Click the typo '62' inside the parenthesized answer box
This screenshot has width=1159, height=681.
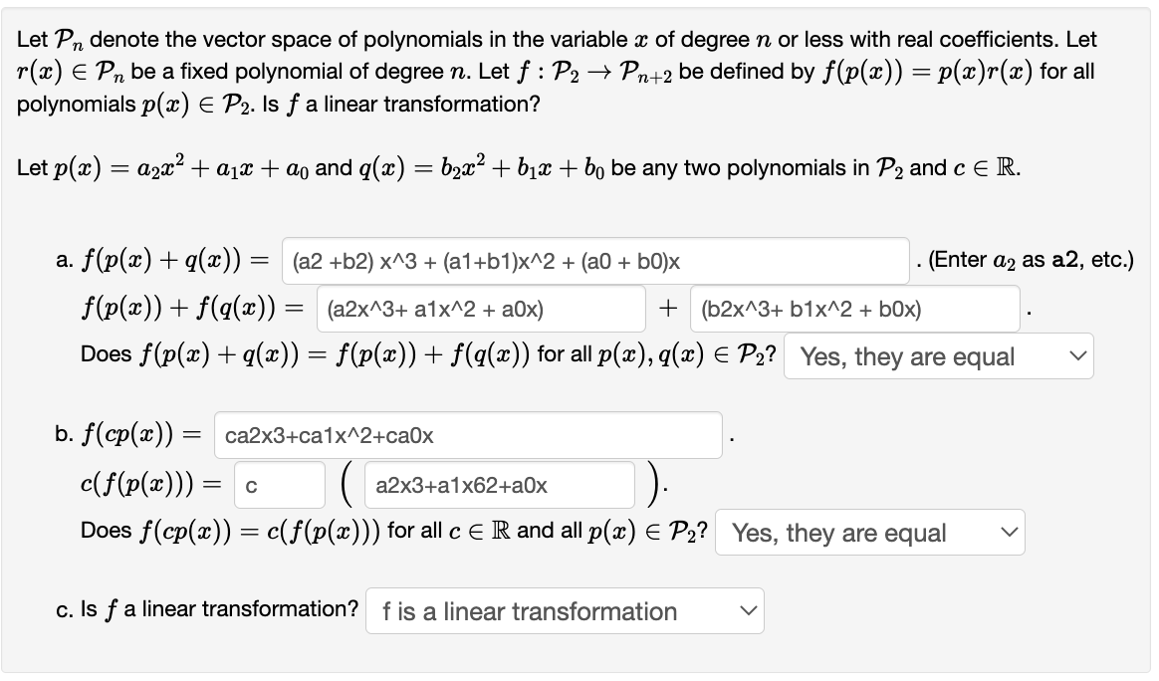tap(488, 485)
